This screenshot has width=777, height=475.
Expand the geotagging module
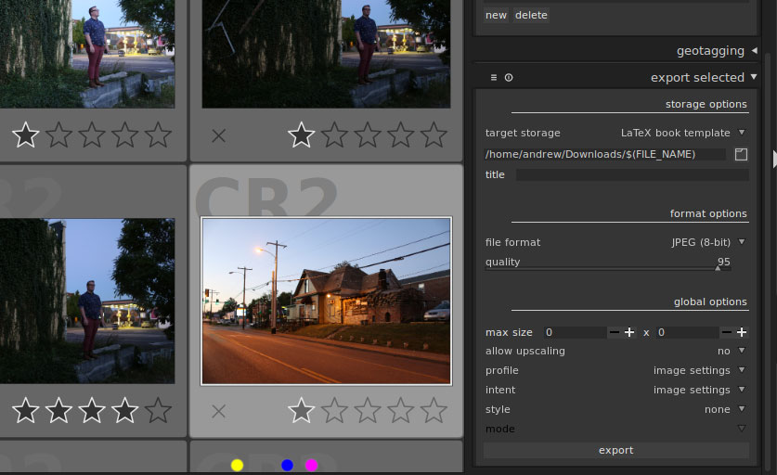(x=710, y=51)
